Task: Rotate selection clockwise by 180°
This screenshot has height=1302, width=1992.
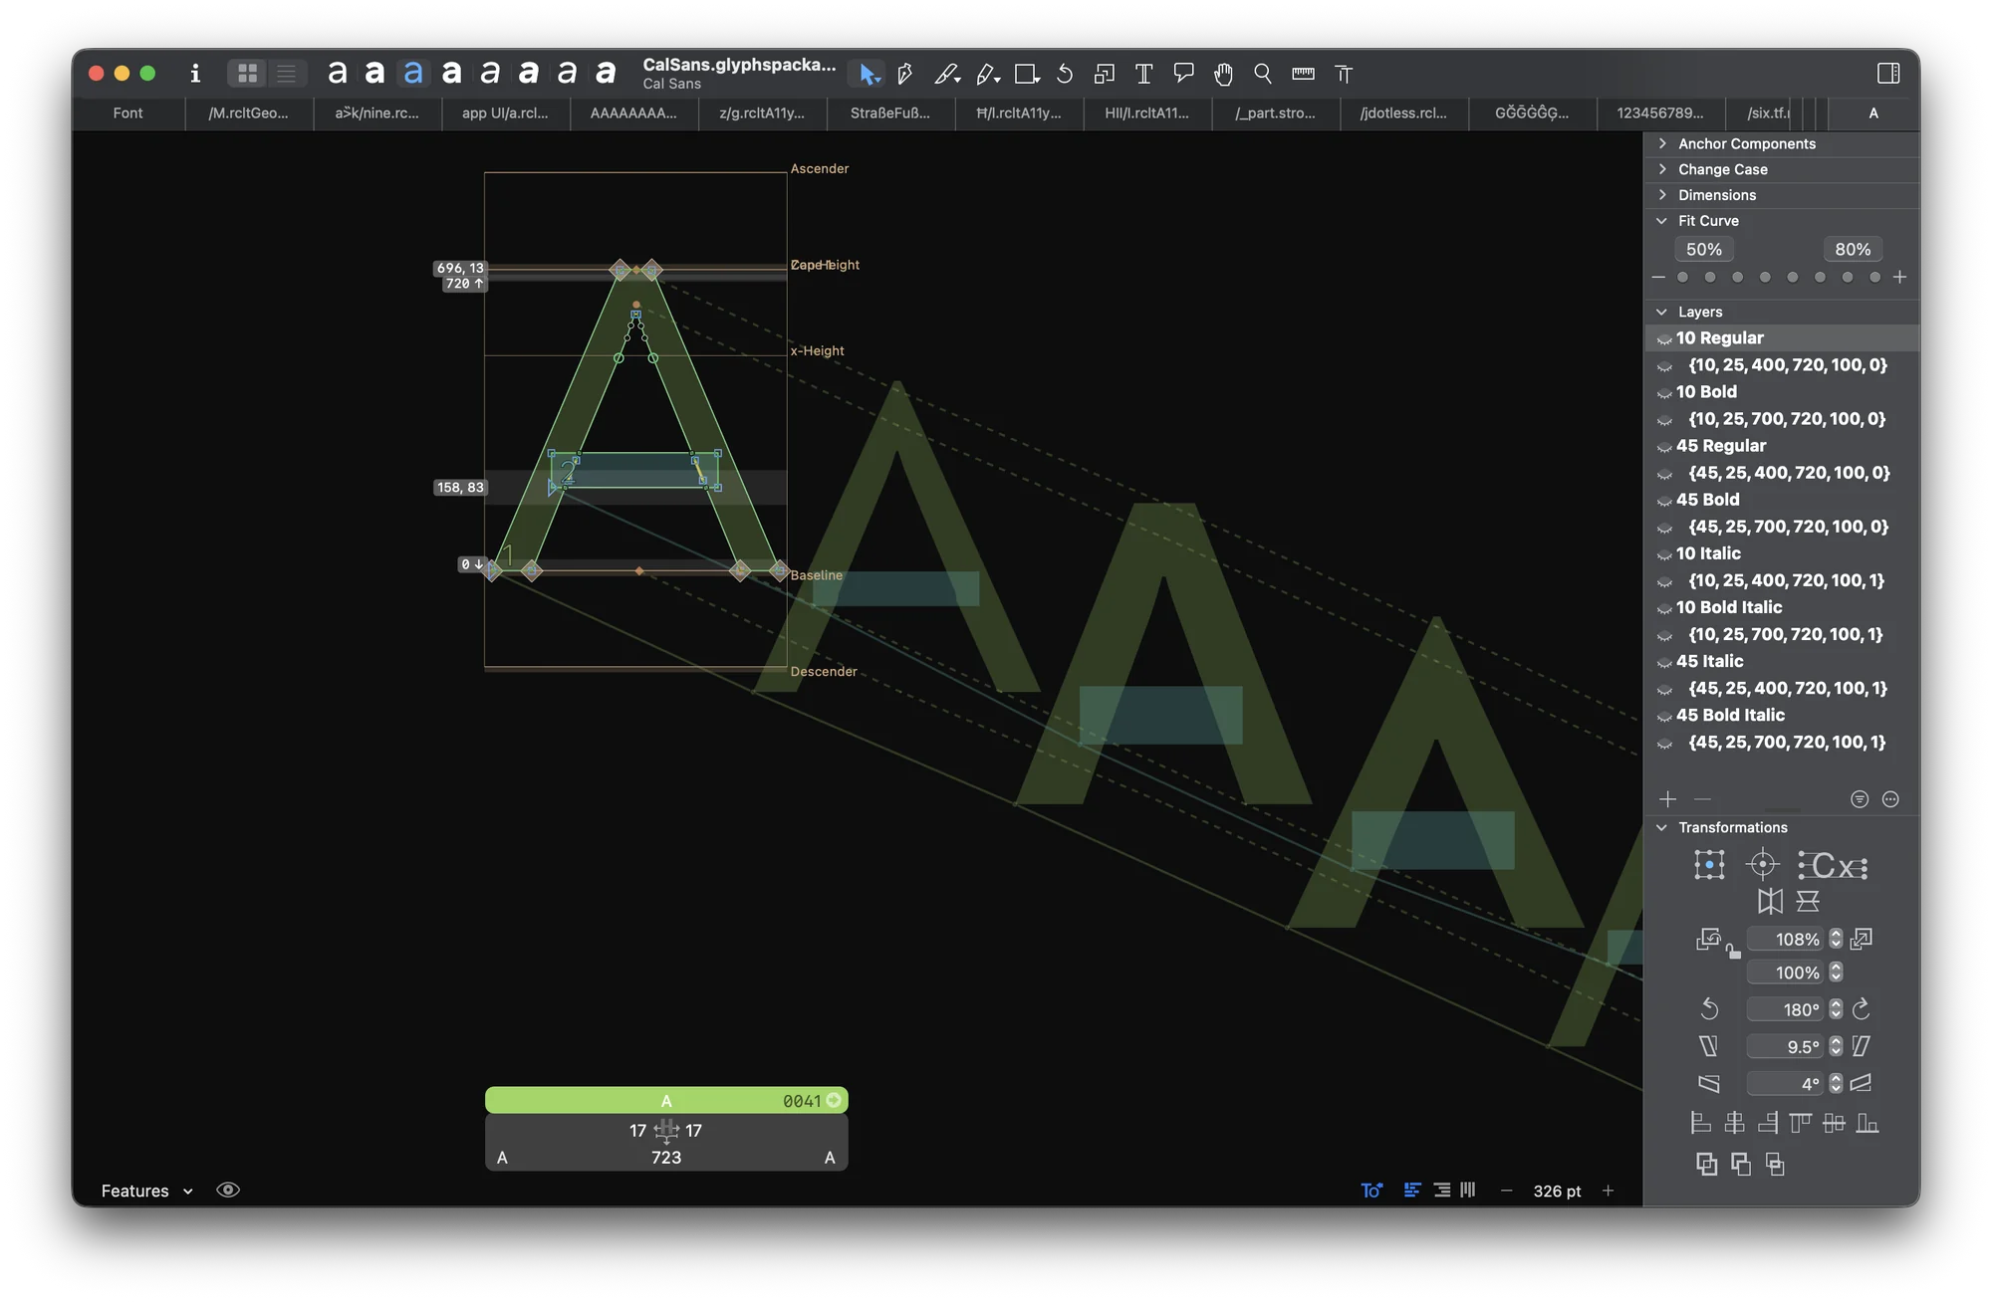Action: pyautogui.click(x=1861, y=1009)
